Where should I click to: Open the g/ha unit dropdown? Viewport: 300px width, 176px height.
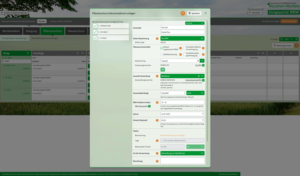click(202, 93)
